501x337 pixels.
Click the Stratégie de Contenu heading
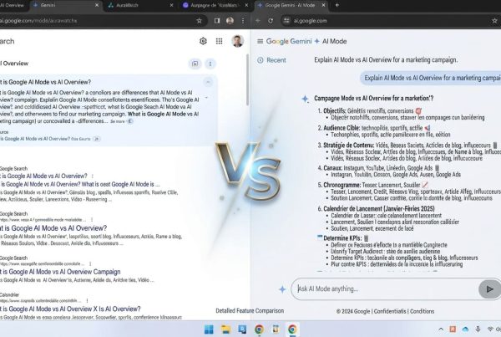click(348, 146)
